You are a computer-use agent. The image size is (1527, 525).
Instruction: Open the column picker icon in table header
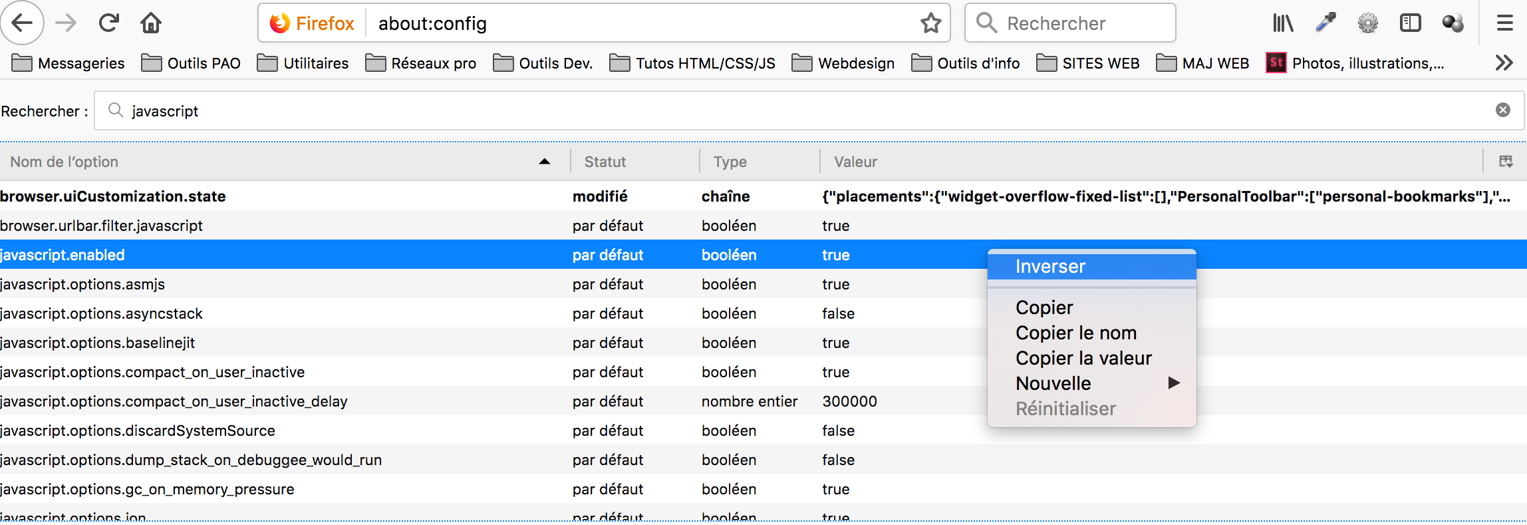pos(1506,161)
